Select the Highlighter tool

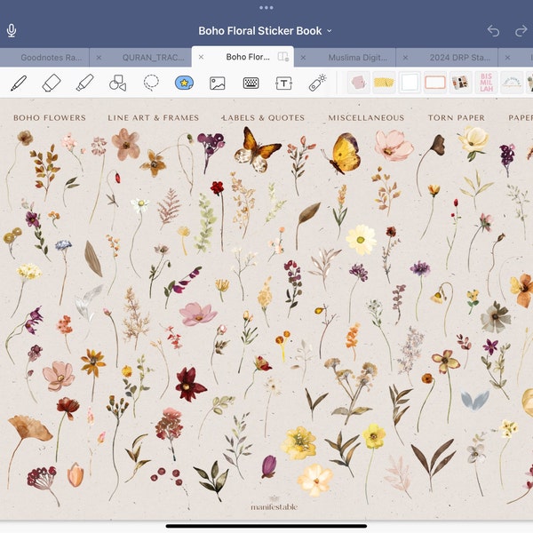point(84,83)
